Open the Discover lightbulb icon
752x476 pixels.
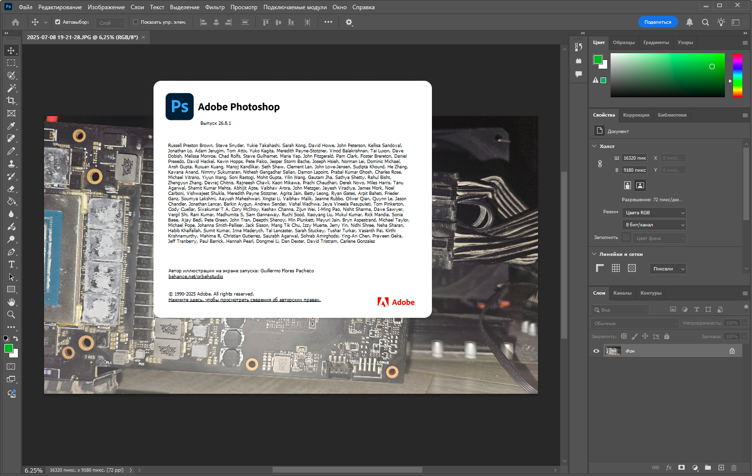point(721,22)
